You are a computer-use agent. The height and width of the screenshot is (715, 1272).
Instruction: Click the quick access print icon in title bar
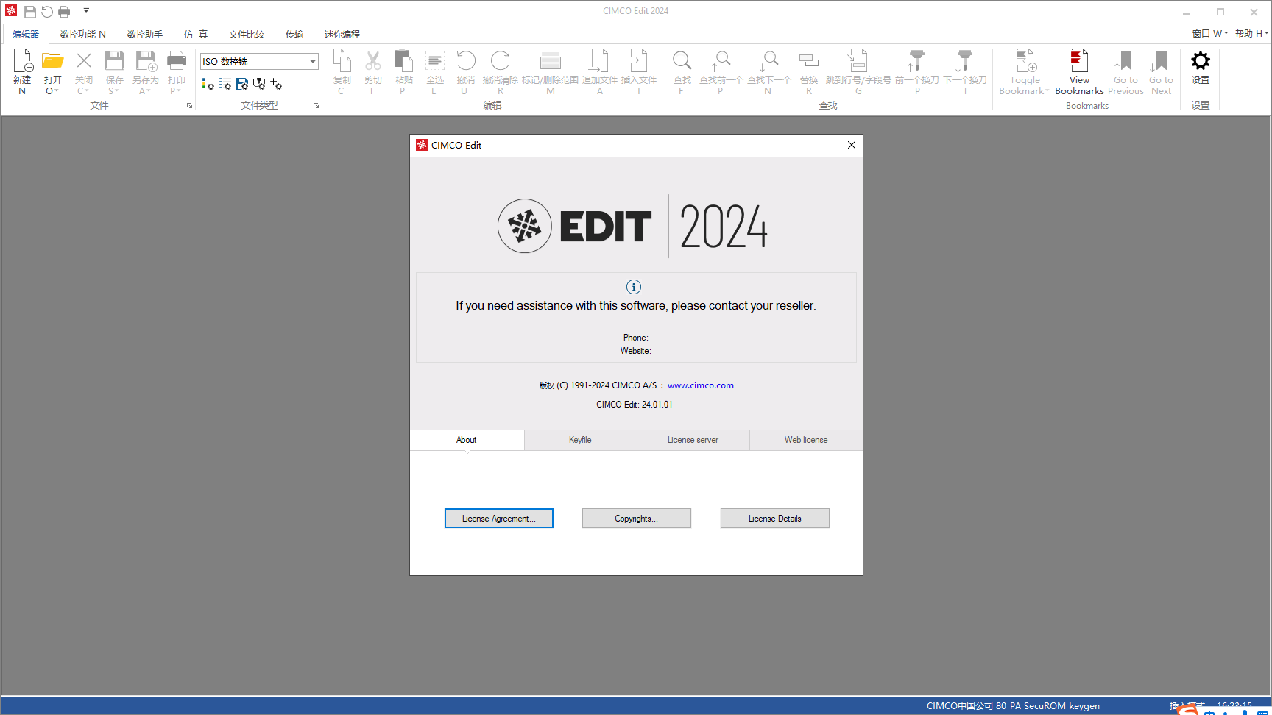(64, 11)
